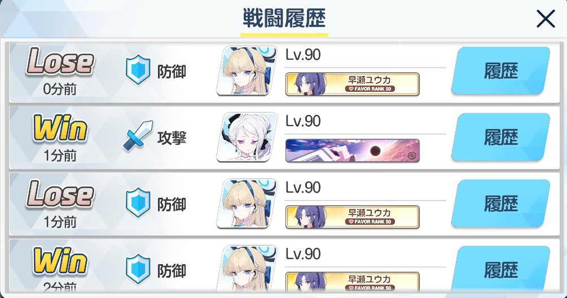Open 履歴 for the 0分前 Lose entry

501,71
